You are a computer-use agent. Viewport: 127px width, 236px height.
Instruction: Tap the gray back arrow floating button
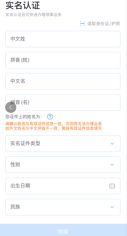tap(11, 107)
